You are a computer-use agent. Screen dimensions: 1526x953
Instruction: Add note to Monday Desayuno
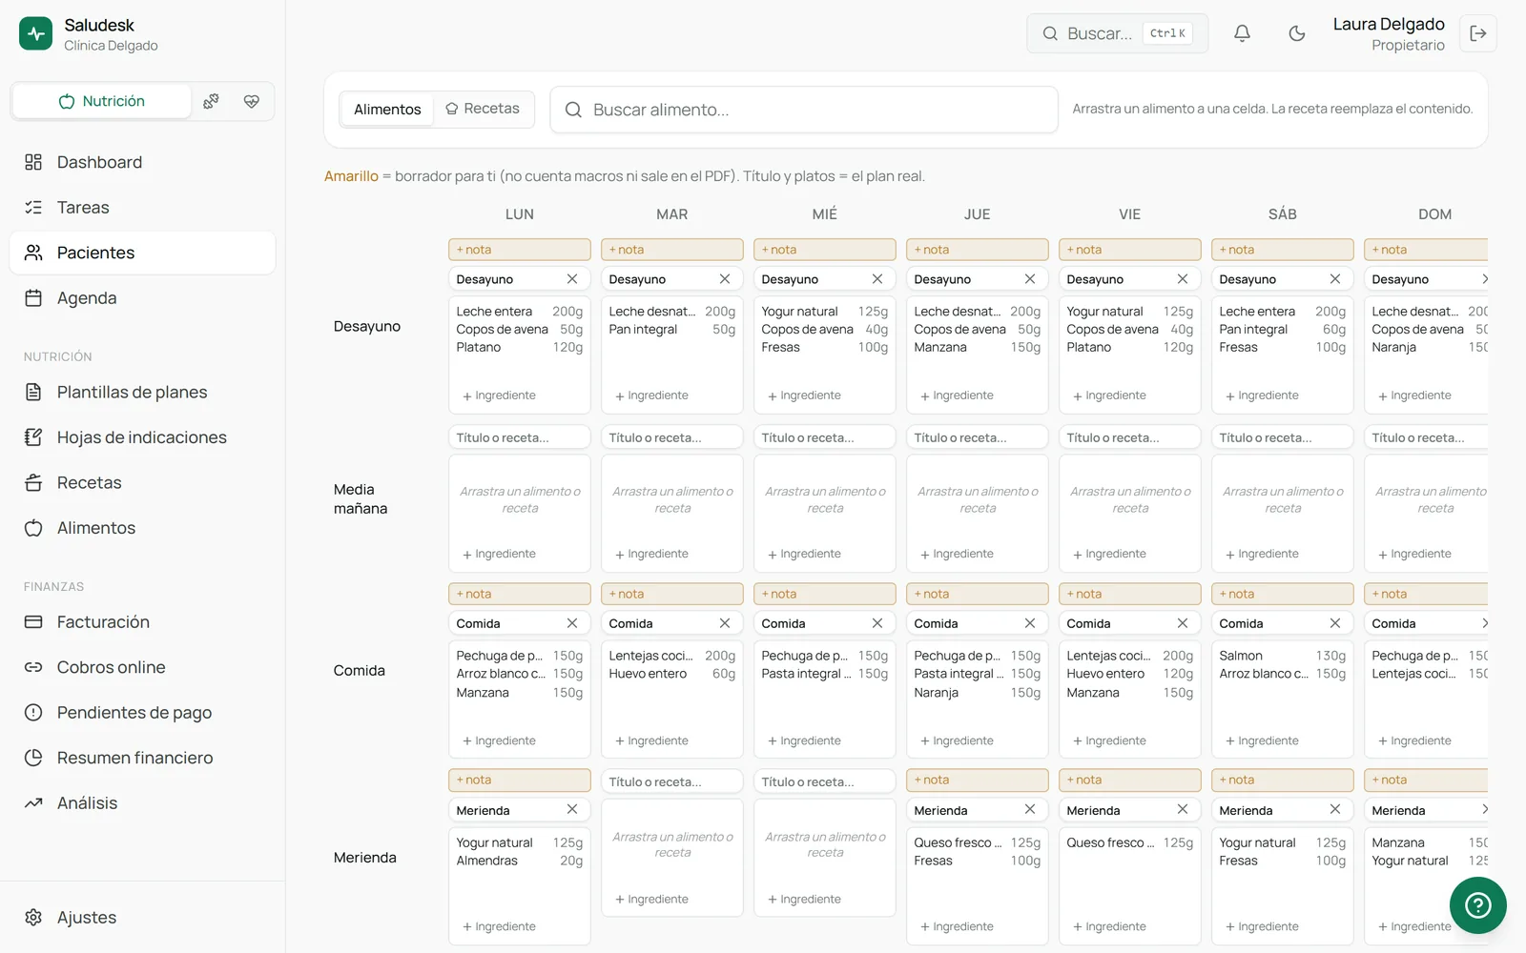520,250
